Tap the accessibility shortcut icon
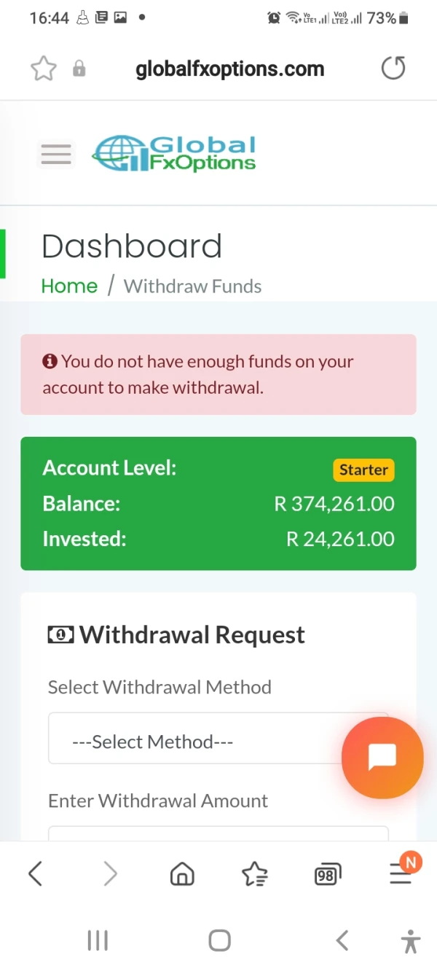This screenshot has width=437, height=972. [x=411, y=941]
